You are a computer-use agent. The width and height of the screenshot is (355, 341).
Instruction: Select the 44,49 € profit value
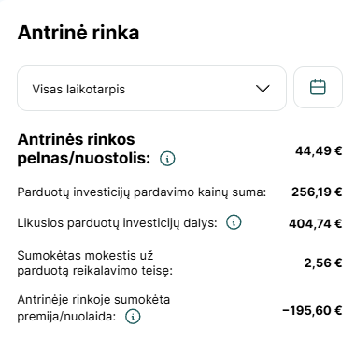click(x=319, y=151)
